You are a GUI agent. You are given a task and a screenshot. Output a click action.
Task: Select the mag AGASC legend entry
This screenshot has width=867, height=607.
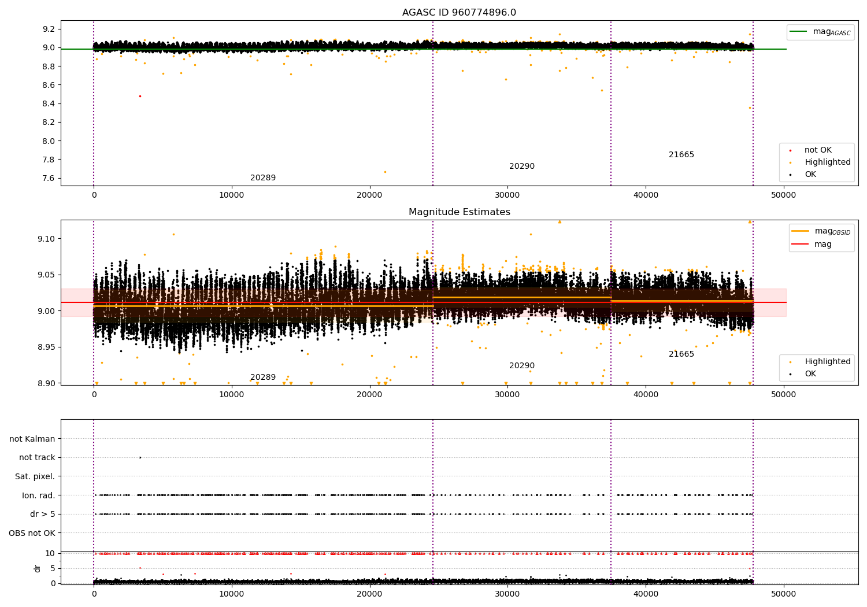click(x=820, y=32)
